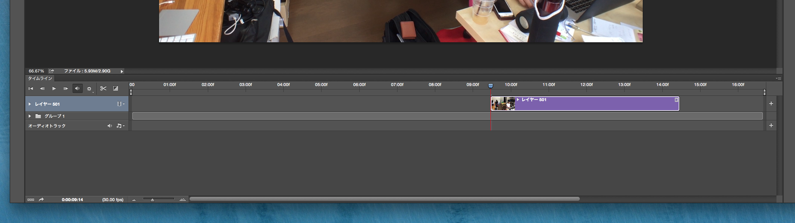Viewport: 795px width, 223px height.
Task: Select the レイヤー 501 purple clip
Action: point(585,104)
